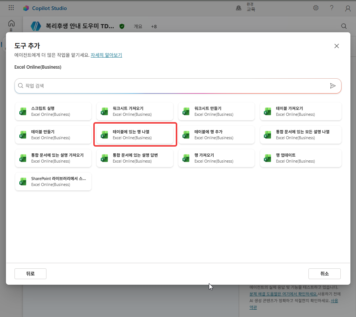Click Excel icon on 워크시트 만들기 card

[186, 111]
